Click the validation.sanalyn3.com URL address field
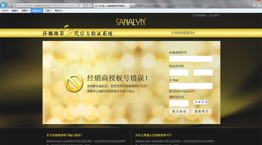The height and width of the screenshot is (145, 262). coord(47,6)
